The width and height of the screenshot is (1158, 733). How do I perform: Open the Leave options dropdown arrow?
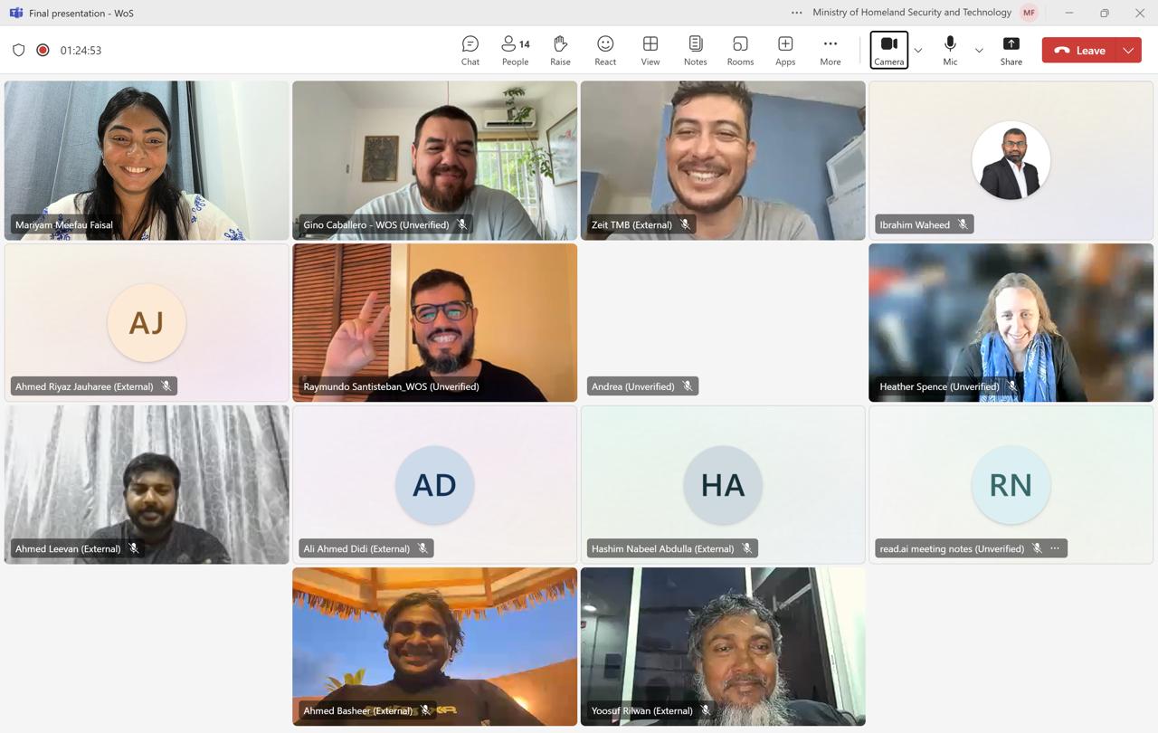point(1128,51)
